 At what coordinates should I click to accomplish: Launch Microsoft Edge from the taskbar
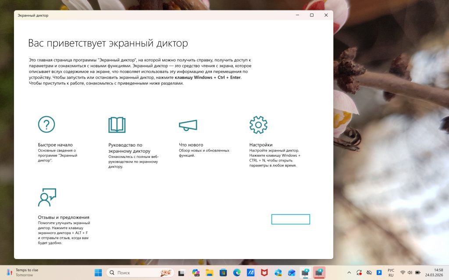tap(236, 272)
